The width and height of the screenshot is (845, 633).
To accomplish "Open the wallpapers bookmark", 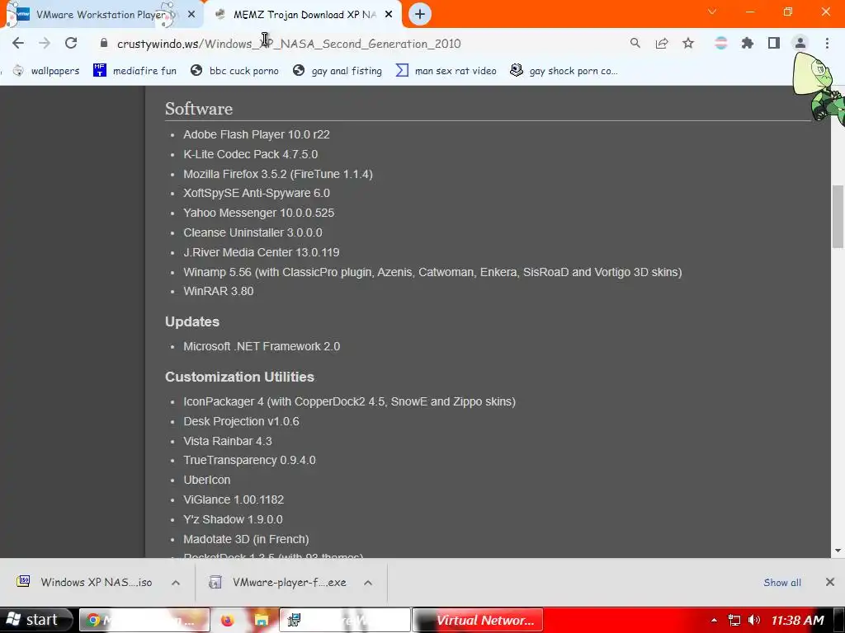I will point(46,71).
